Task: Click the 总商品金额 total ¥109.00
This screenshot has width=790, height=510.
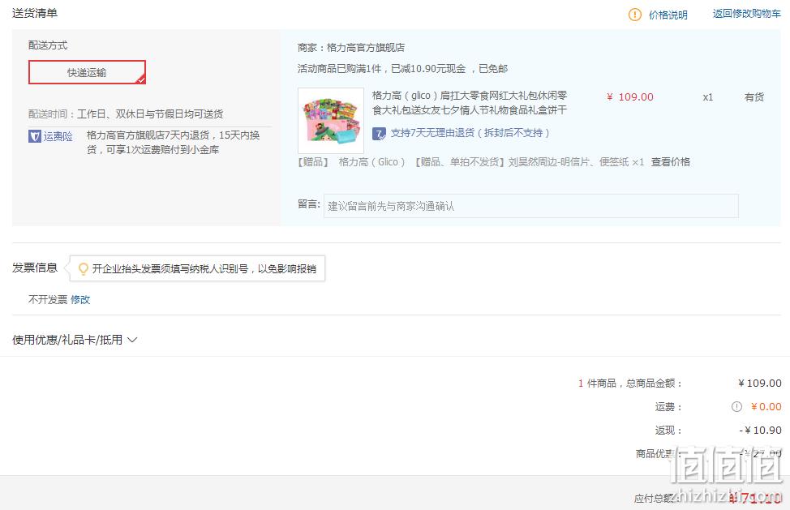Action: pyautogui.click(x=760, y=384)
